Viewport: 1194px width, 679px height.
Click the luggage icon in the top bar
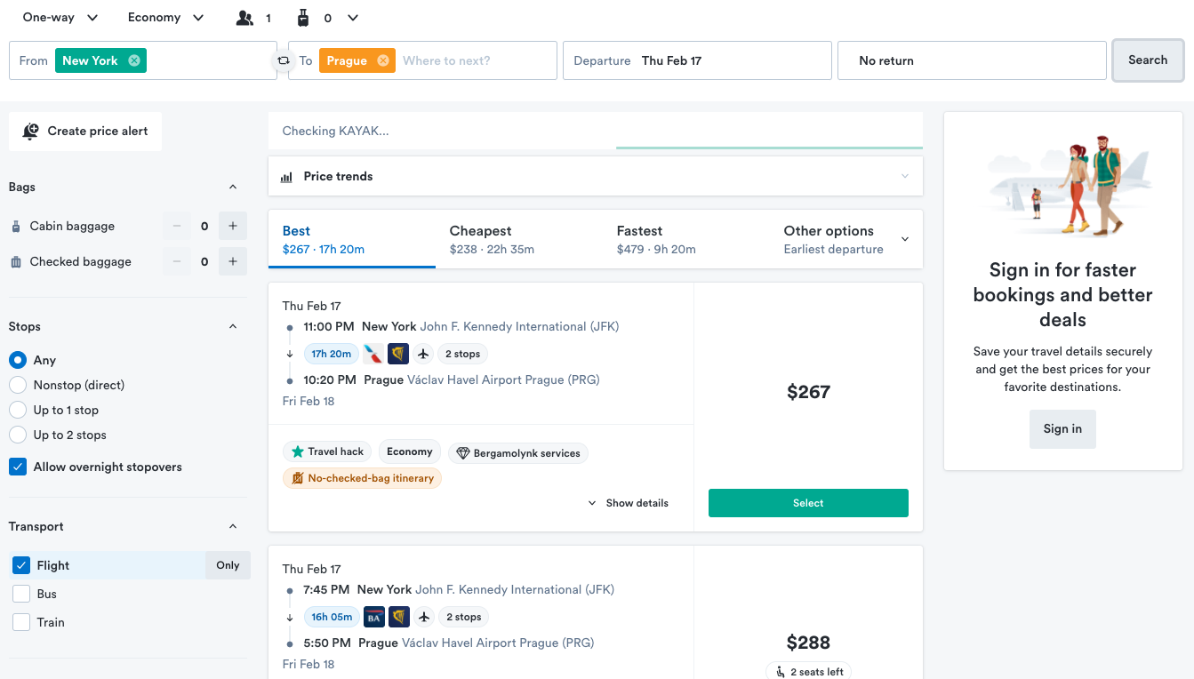(301, 17)
